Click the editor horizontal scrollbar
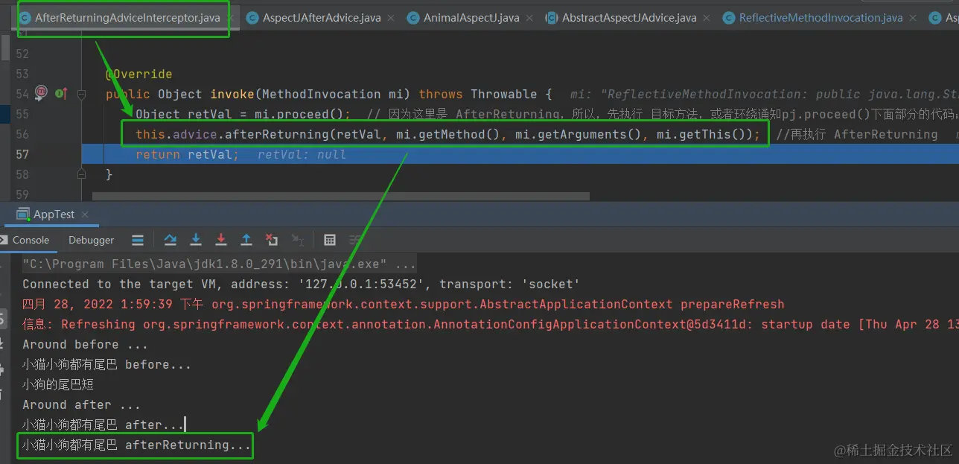This screenshot has width=959, height=464. 341,197
